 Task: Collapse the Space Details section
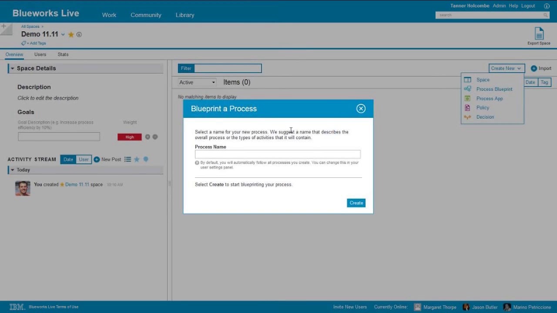click(x=13, y=68)
